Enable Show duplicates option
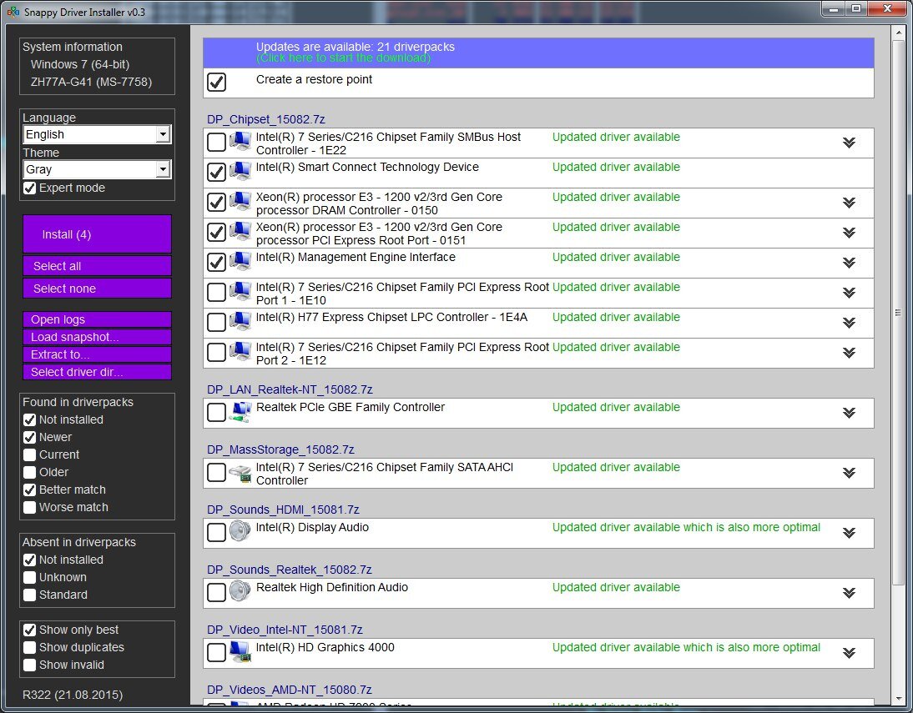Screen dimensions: 913x713 (x=30, y=647)
